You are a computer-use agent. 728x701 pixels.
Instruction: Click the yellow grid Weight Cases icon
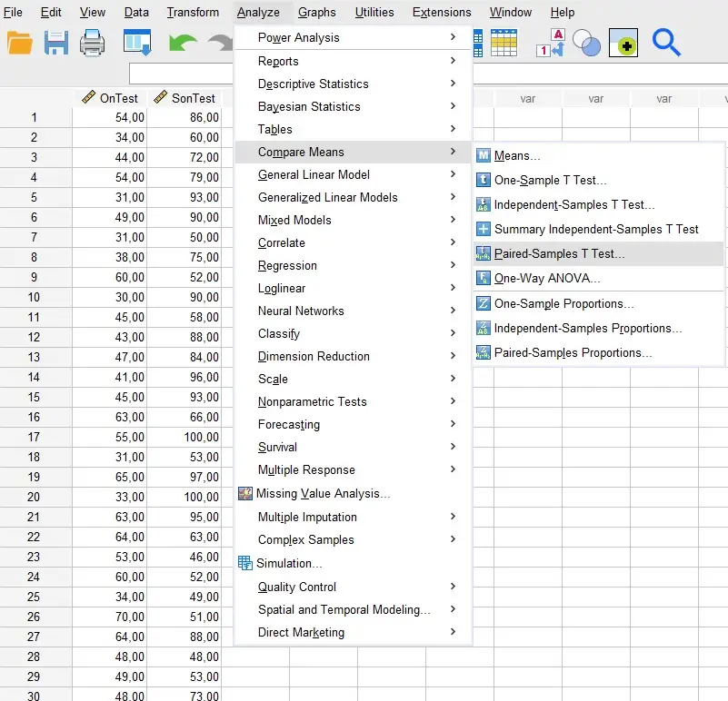pyautogui.click(x=504, y=44)
